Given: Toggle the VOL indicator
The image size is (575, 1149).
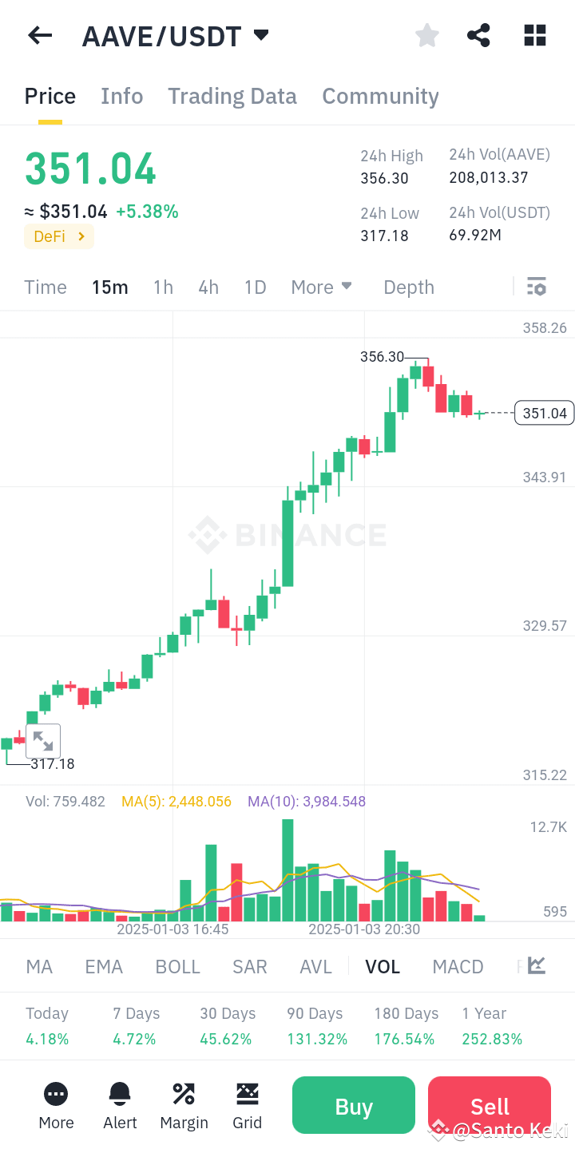Looking at the screenshot, I should 383,966.
